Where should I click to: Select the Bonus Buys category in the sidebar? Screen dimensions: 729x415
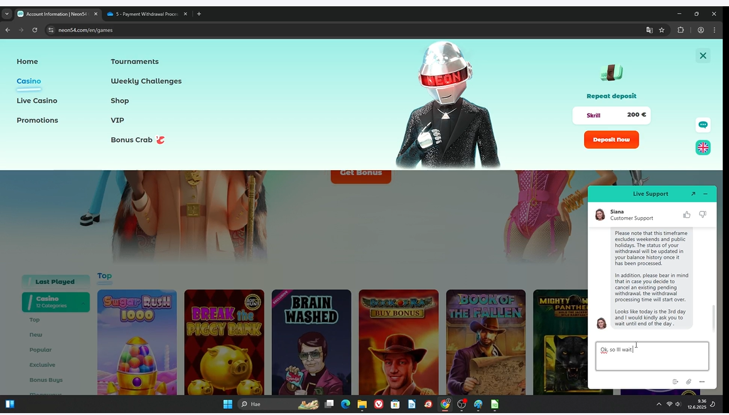pos(46,380)
